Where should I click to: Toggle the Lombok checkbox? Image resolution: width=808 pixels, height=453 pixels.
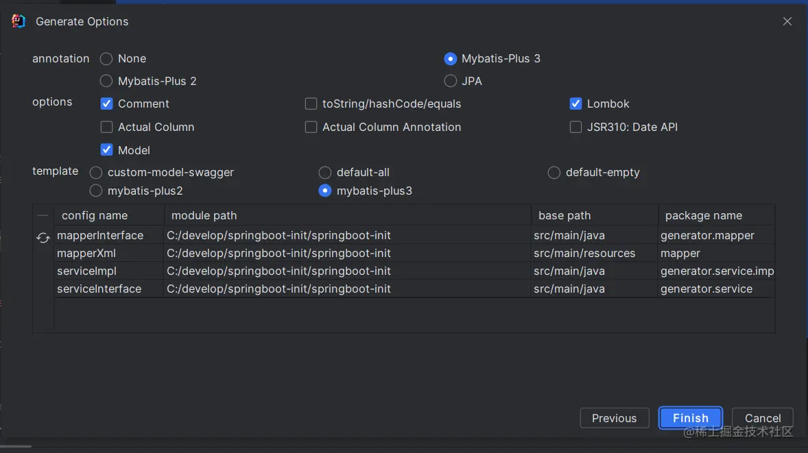click(x=575, y=103)
